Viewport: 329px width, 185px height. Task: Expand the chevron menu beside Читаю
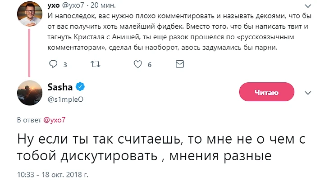point(308,92)
